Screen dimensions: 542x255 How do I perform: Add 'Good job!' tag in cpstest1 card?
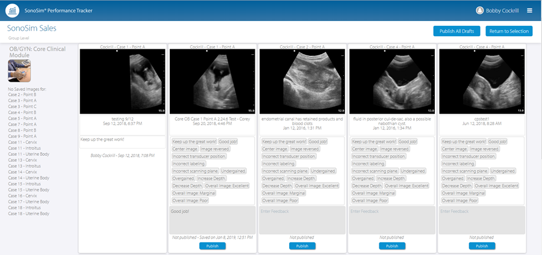point(497,142)
